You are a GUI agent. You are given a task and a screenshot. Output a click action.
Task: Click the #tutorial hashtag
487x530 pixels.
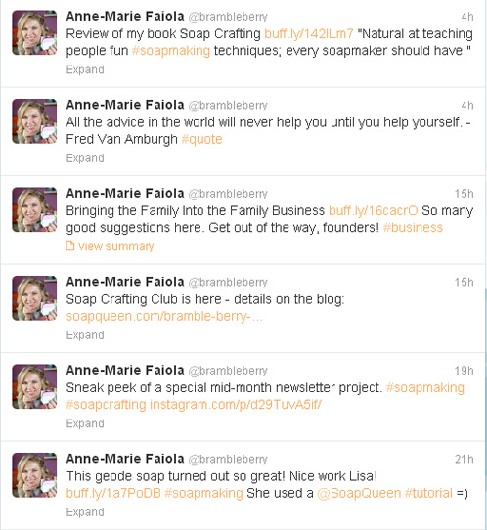428,493
